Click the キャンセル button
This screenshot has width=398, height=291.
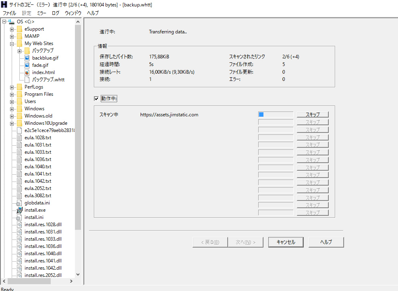286,242
